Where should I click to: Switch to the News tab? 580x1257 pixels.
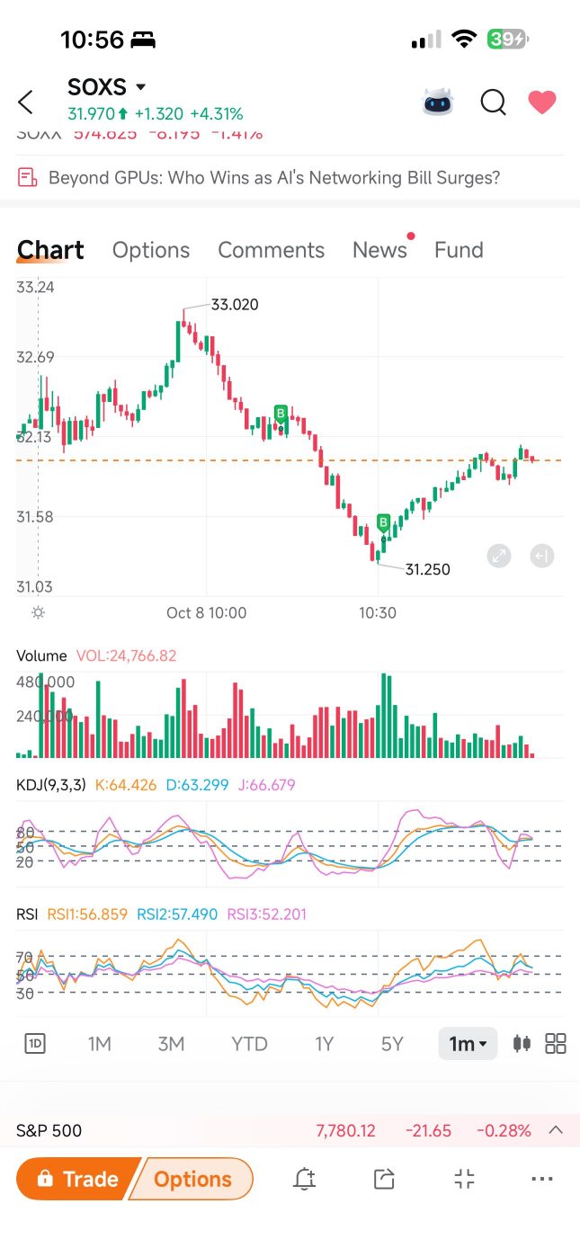point(379,250)
